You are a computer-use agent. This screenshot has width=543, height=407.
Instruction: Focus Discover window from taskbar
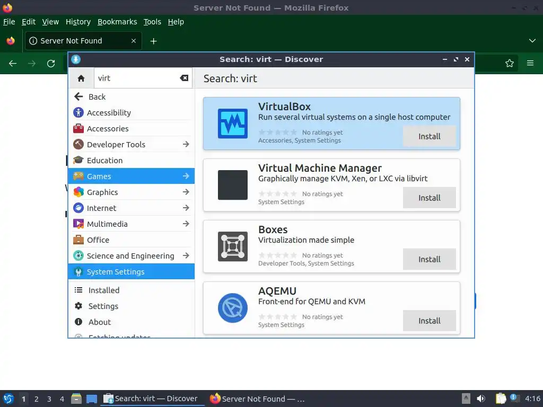[151, 399]
